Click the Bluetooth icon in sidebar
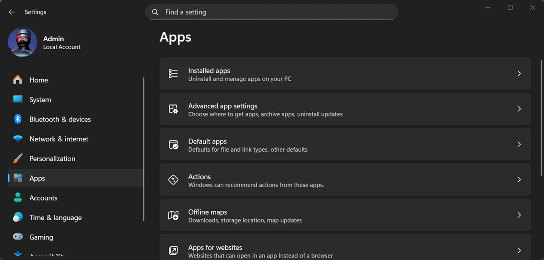This screenshot has width=544, height=260. point(17,119)
